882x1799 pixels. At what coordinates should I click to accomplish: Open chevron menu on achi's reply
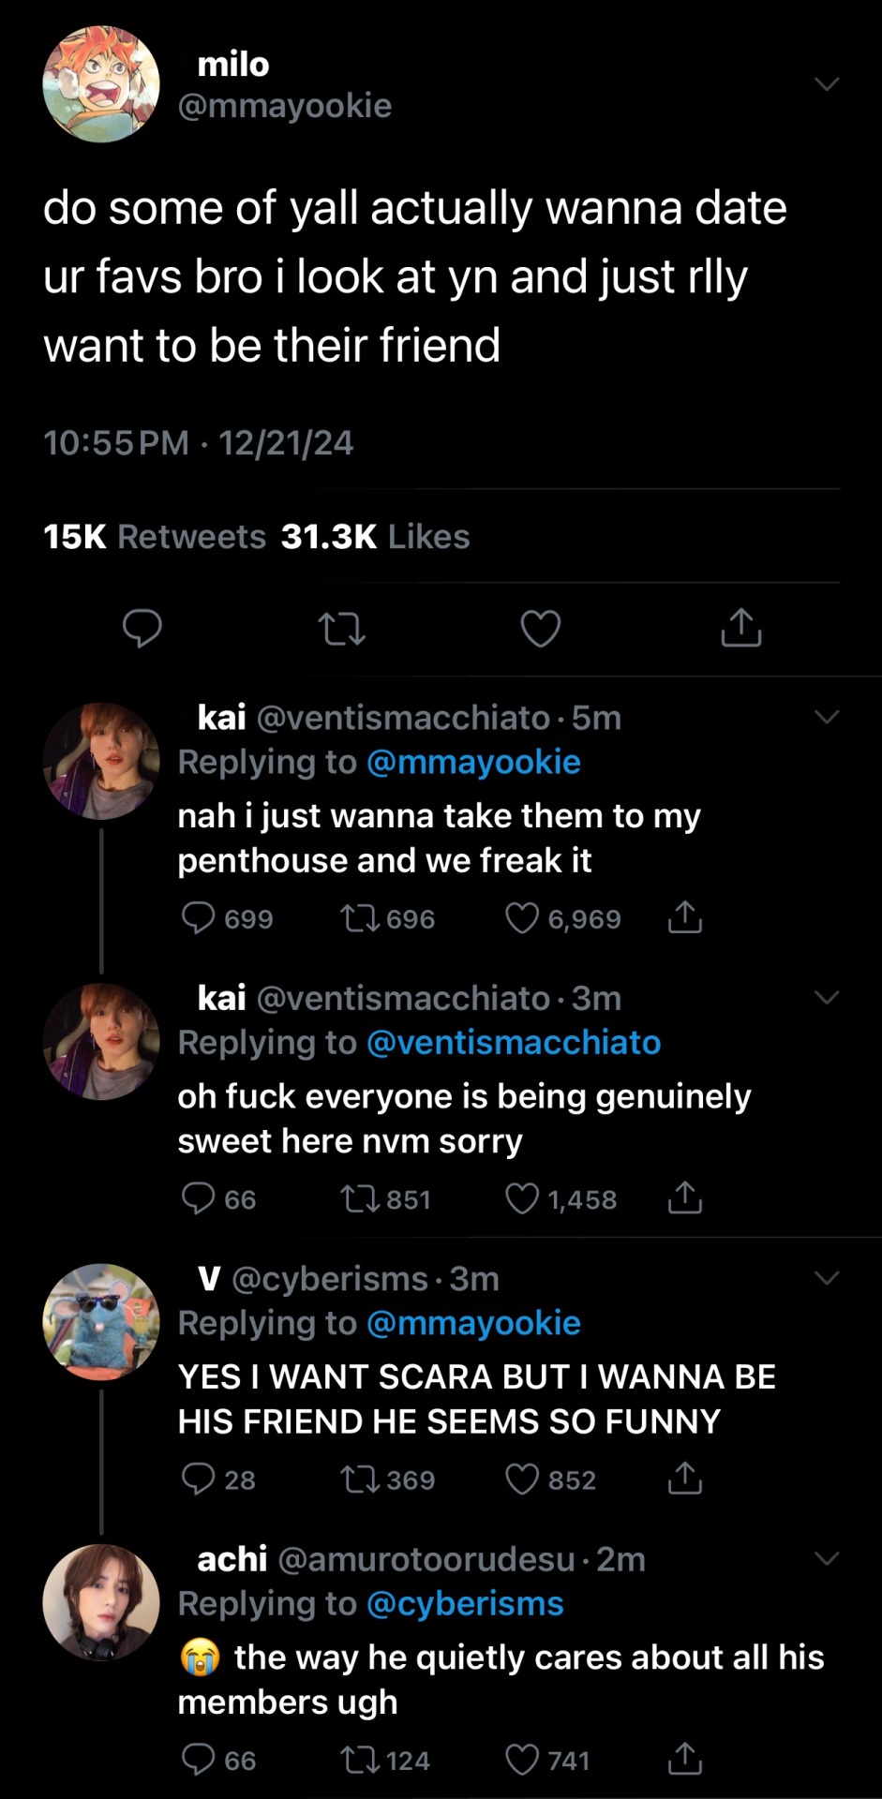pyautogui.click(x=826, y=1558)
